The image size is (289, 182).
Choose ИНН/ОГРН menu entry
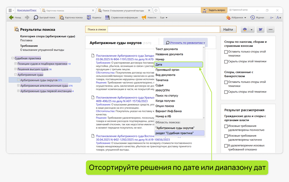click(178, 90)
